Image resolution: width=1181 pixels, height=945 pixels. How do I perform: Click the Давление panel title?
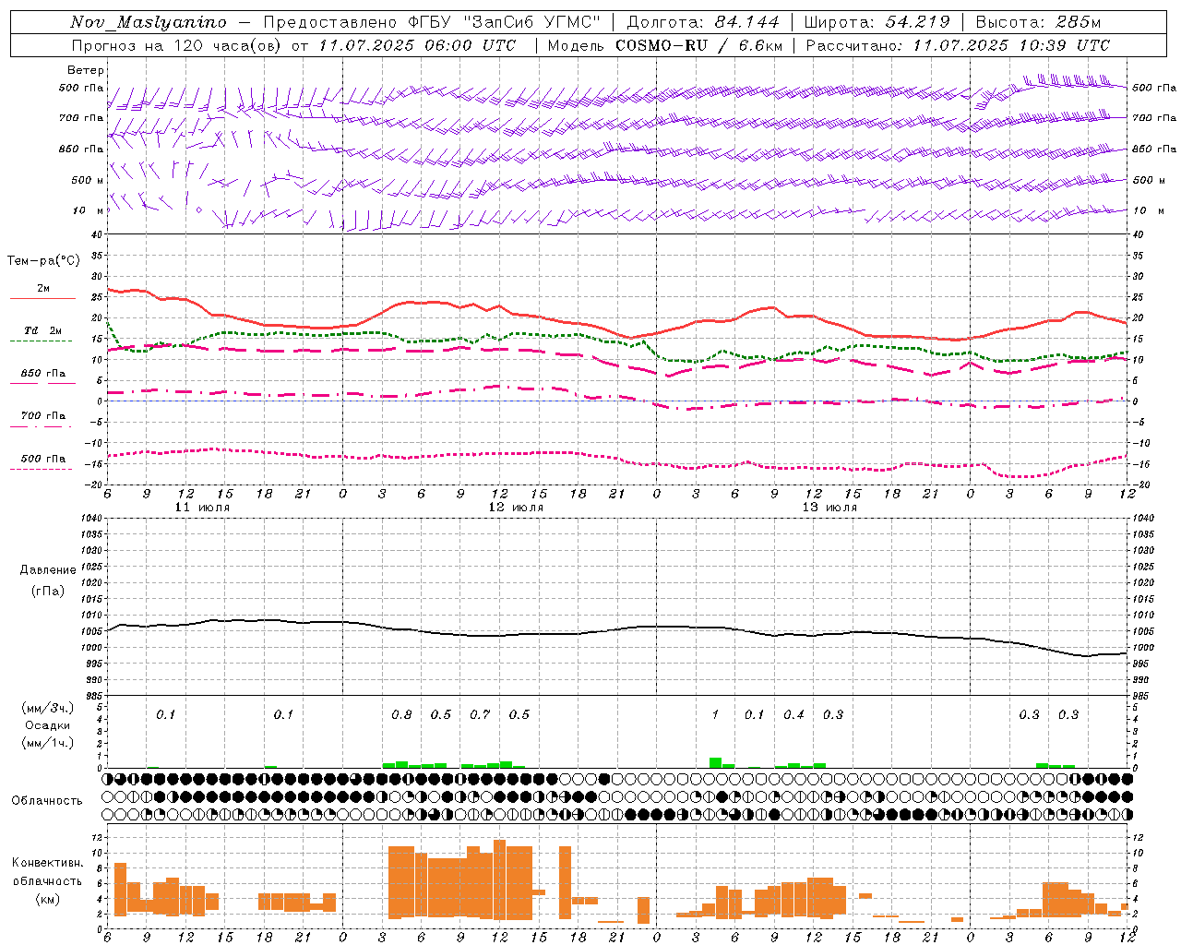click(48, 570)
